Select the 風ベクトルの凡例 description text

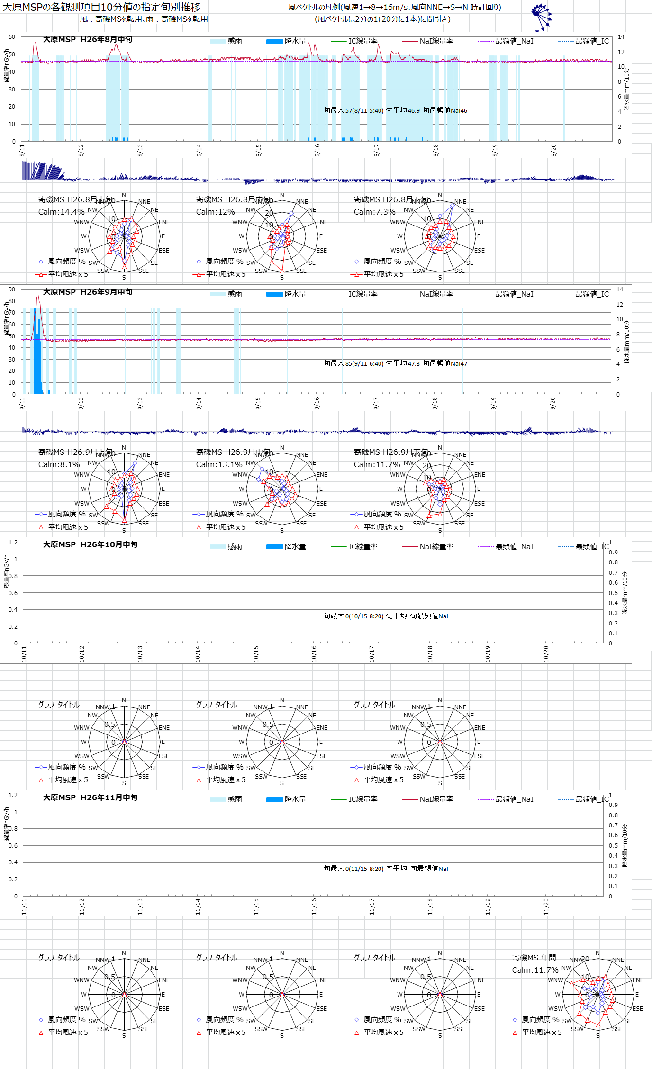tap(395, 7)
